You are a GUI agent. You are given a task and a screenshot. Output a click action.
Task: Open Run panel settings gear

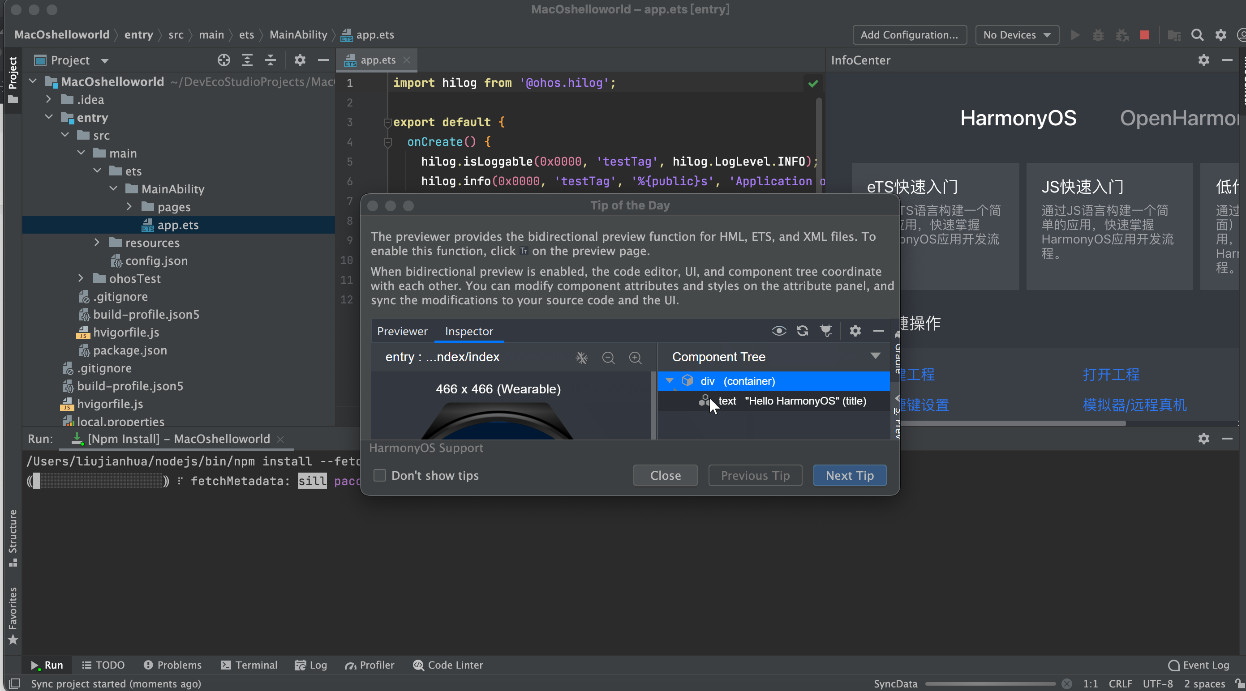tap(1203, 438)
